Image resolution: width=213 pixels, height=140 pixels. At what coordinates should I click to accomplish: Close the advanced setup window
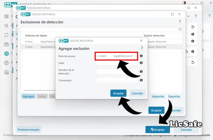click(x=196, y=8)
